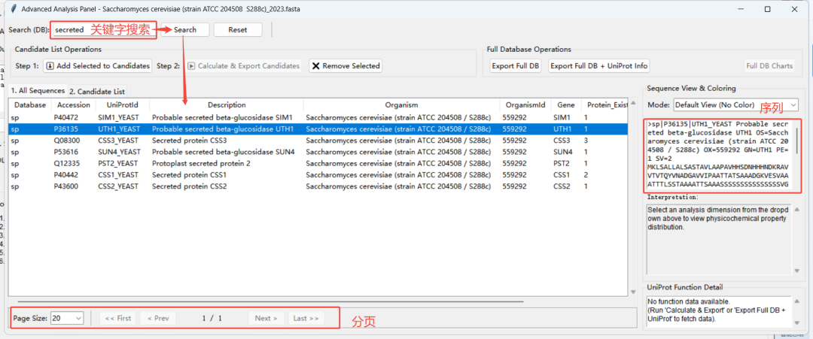Select row with accession P40472
The width and height of the screenshot is (813, 339).
[318, 117]
